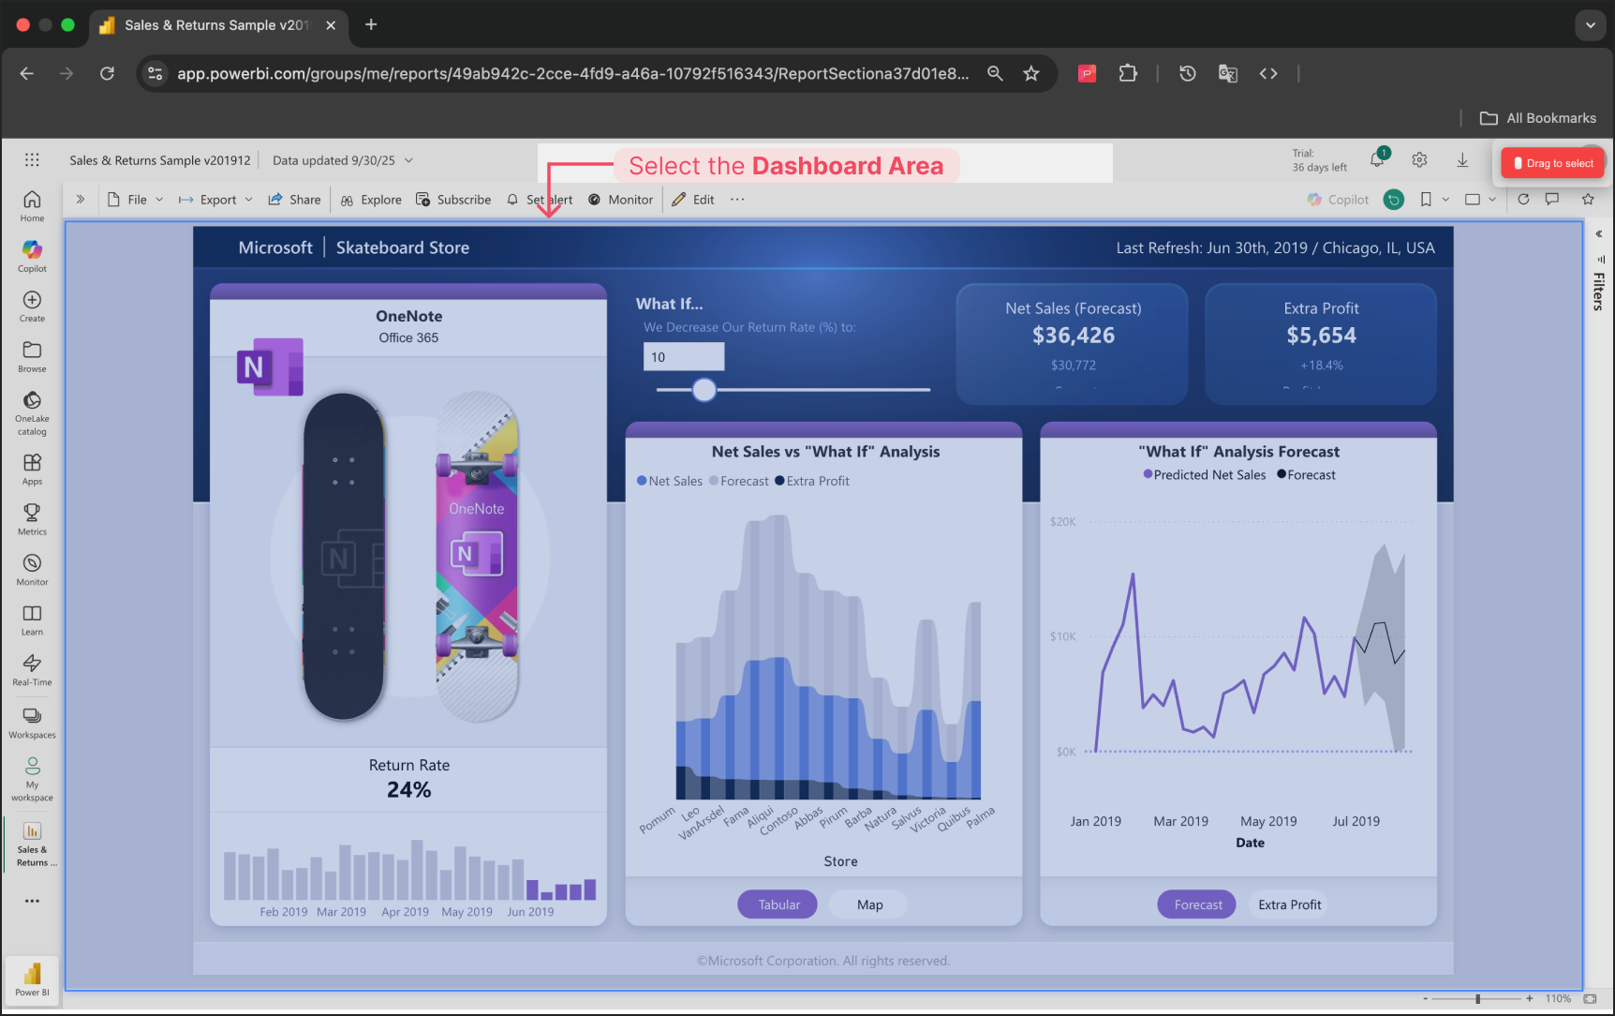
Task: Click Subscribe in the toolbar
Action: (453, 200)
